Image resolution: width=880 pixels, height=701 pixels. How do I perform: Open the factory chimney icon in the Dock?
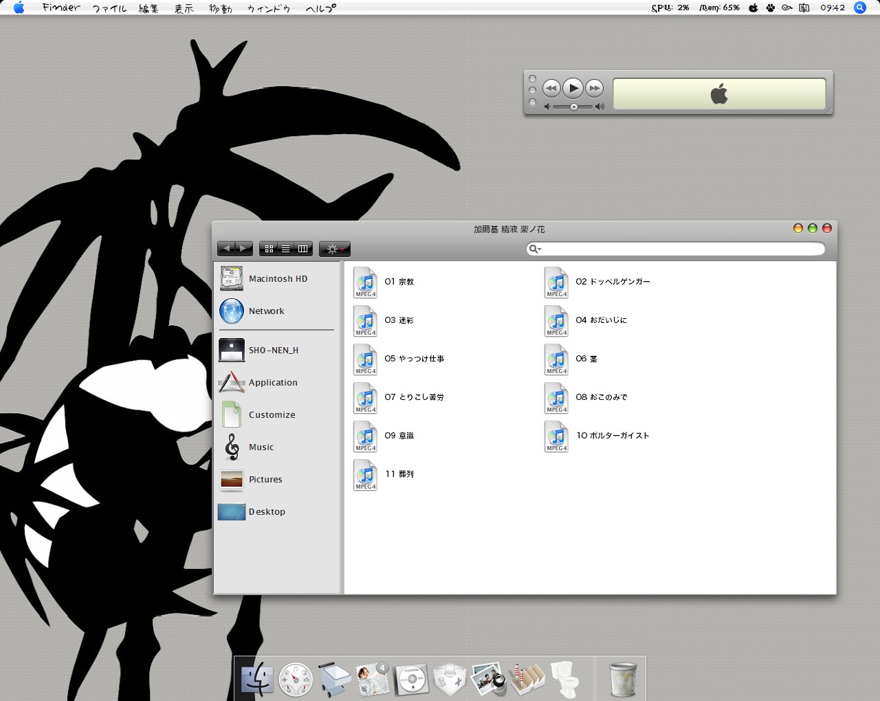point(527,679)
